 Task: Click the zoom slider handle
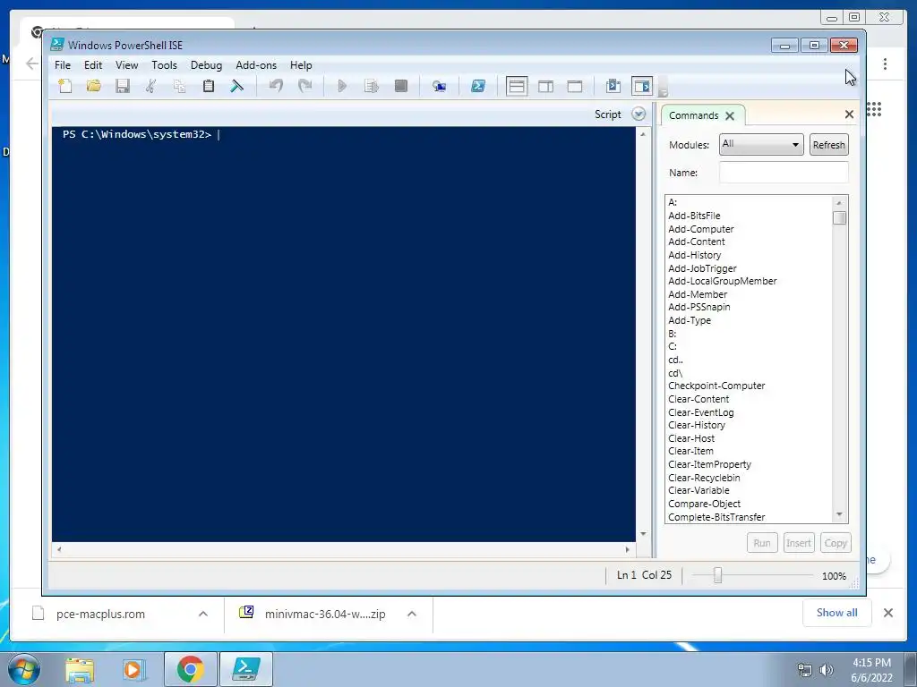(717, 575)
